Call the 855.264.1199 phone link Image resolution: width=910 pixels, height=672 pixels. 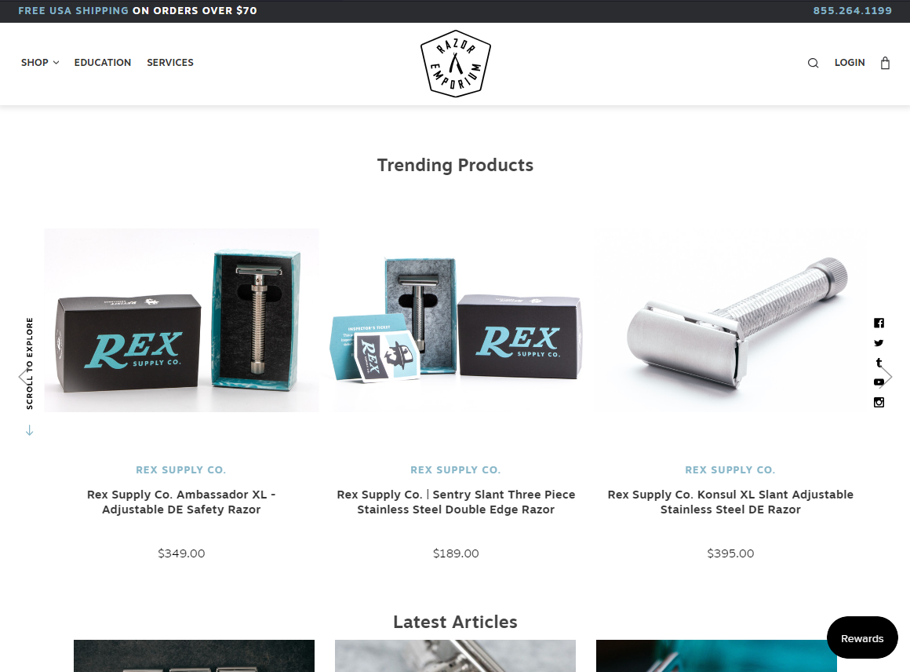coord(852,10)
